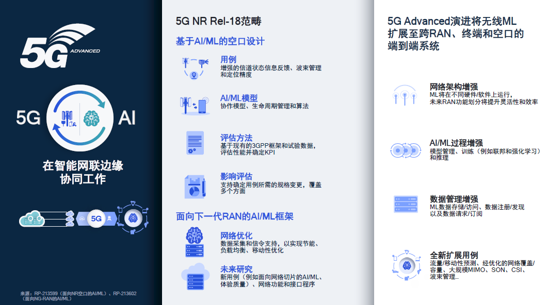Image resolution: width=547 pixels, height=305 pixels.
Task: Click the 数据管理增强 heading
Action: click(454, 199)
